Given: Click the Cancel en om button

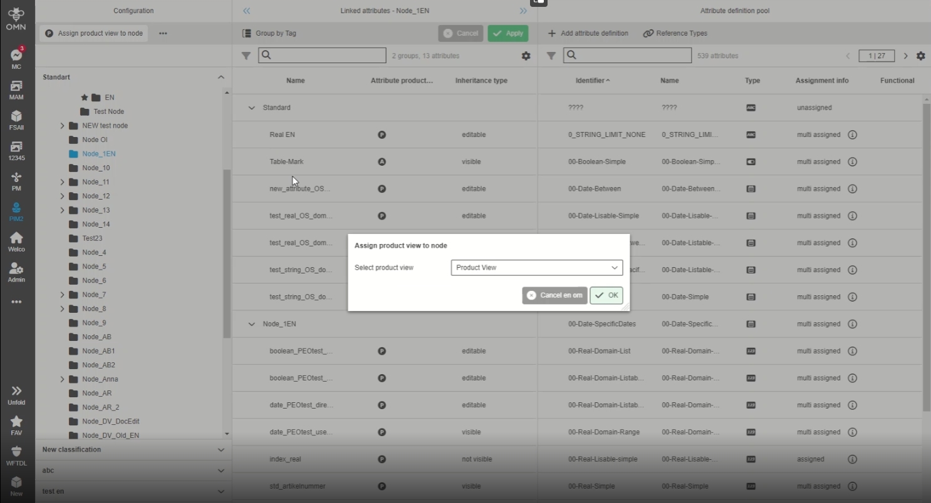Looking at the screenshot, I should (554, 295).
